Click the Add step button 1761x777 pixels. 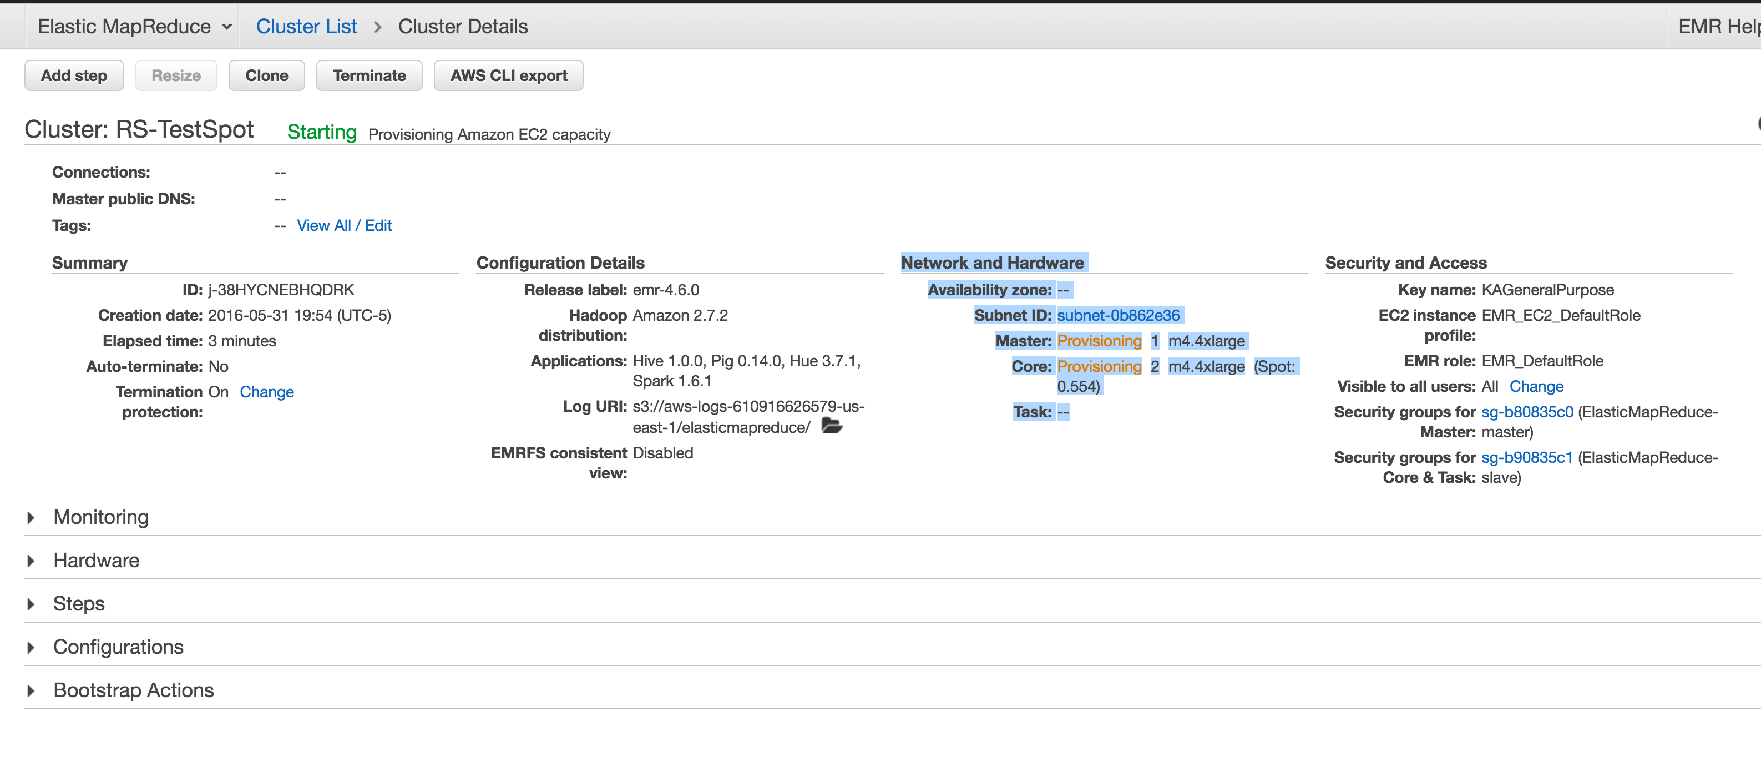tap(74, 75)
